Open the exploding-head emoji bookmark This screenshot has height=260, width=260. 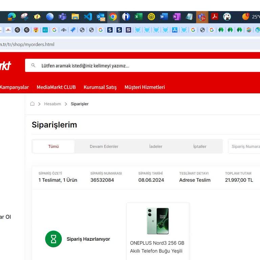tap(36, 30)
